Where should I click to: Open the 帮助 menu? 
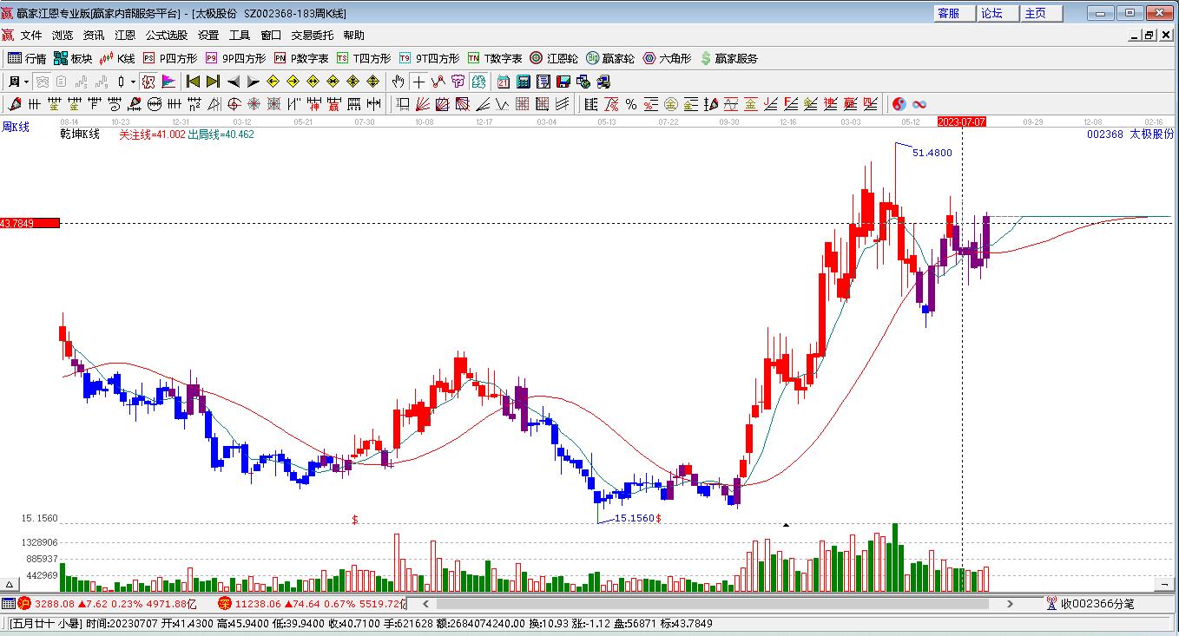click(x=353, y=36)
